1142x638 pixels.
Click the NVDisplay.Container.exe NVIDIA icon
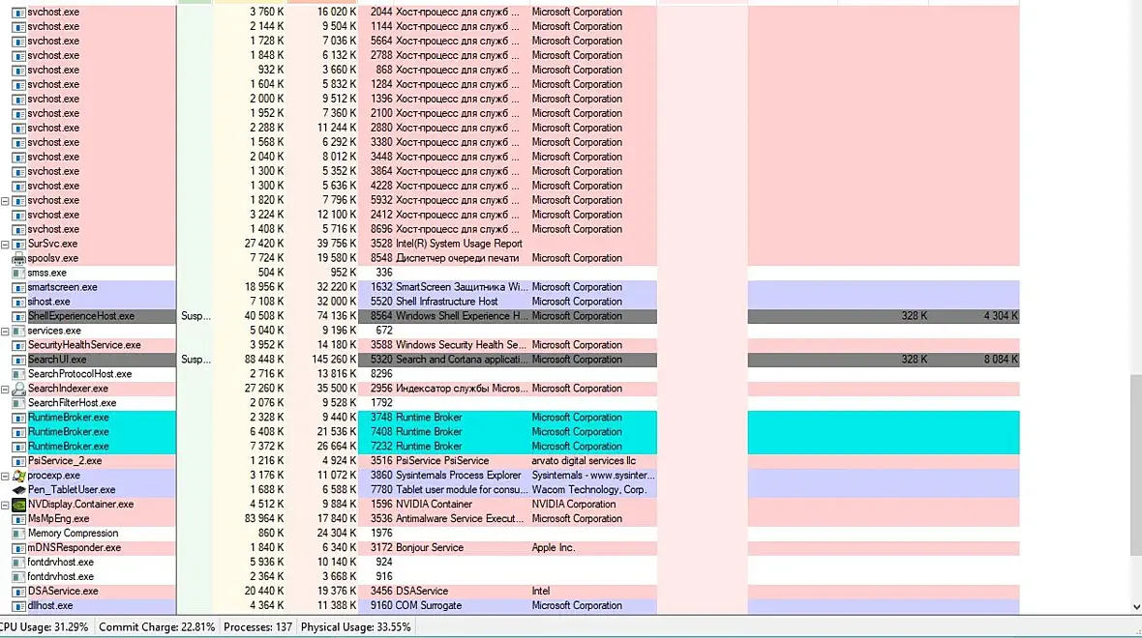pyautogui.click(x=19, y=505)
